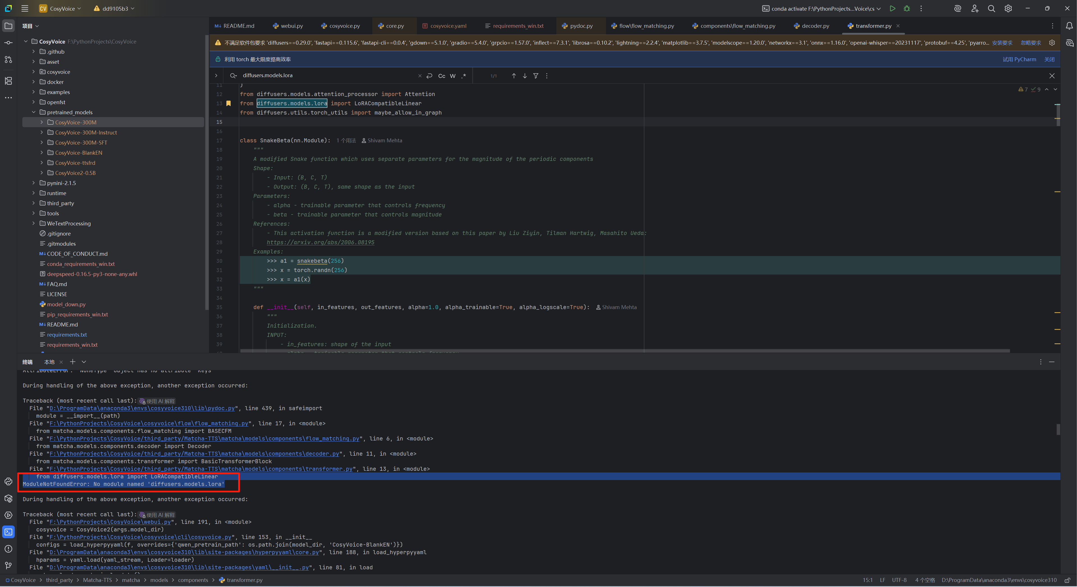Open the Notifications bell icon
The width and height of the screenshot is (1077, 587).
[1069, 26]
